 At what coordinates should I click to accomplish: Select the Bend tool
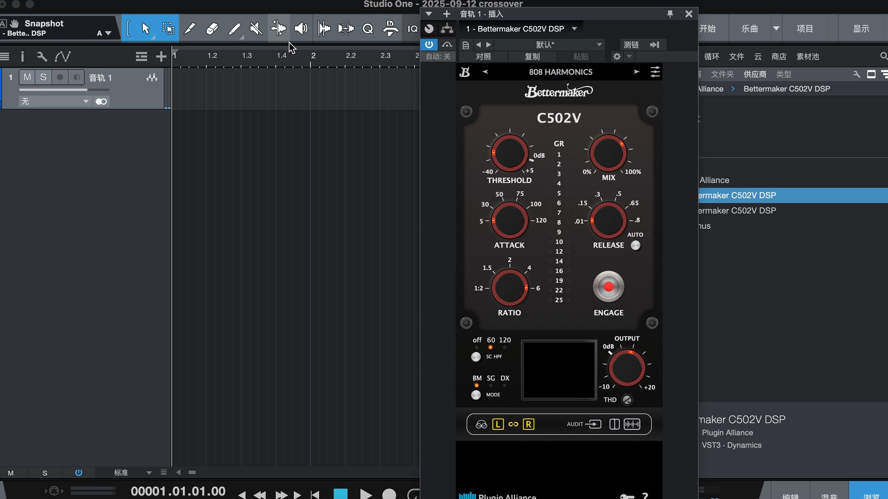[x=278, y=29]
